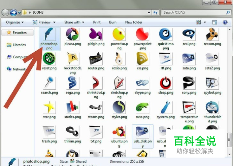Screen dimensions: 233x166
Task: Click the scrollbar down arrow
Action: click(229, 155)
